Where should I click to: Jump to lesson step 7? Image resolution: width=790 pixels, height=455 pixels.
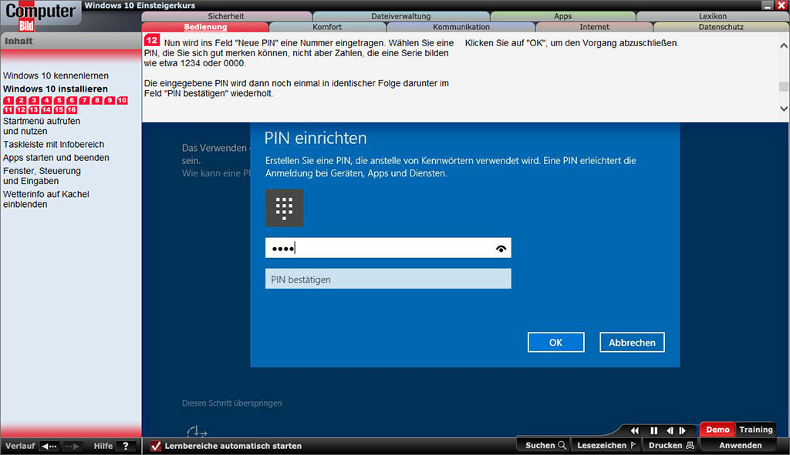point(84,100)
